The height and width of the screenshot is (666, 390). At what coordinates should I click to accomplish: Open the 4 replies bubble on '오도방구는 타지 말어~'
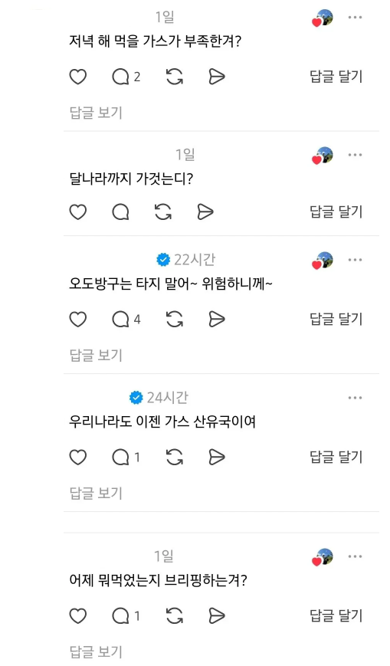tap(126, 320)
